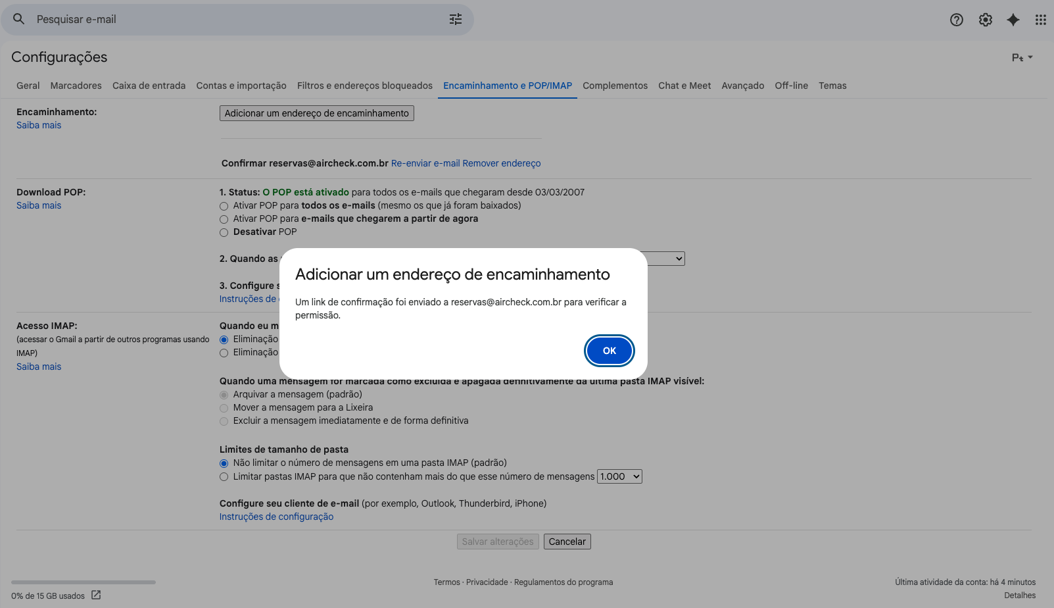Click the Pesquisar e-mail search field
The image size is (1054, 608).
(x=197, y=19)
